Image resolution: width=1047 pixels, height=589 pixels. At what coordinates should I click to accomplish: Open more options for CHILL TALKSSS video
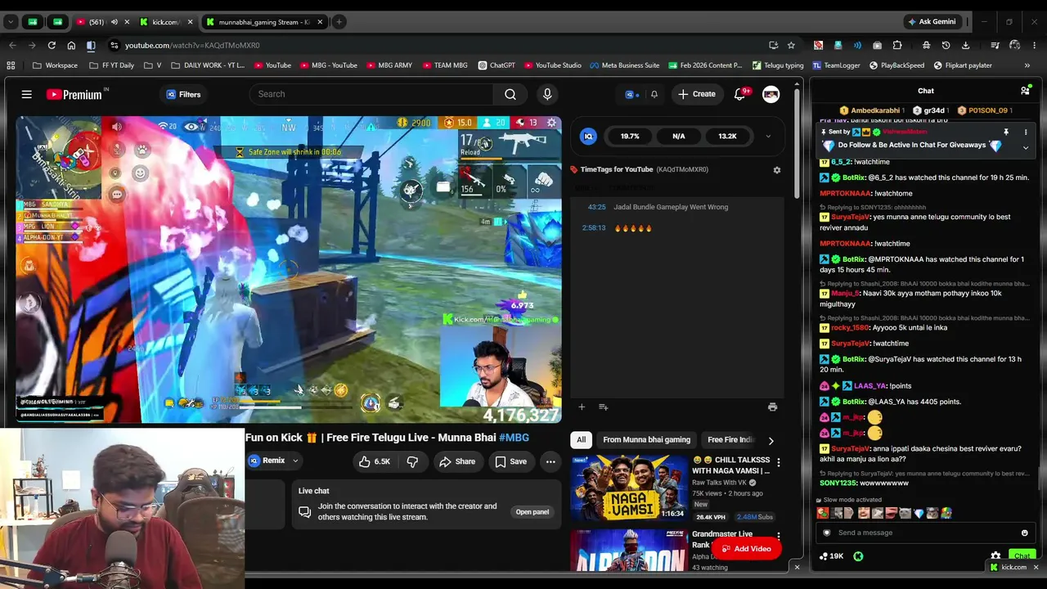(778, 463)
